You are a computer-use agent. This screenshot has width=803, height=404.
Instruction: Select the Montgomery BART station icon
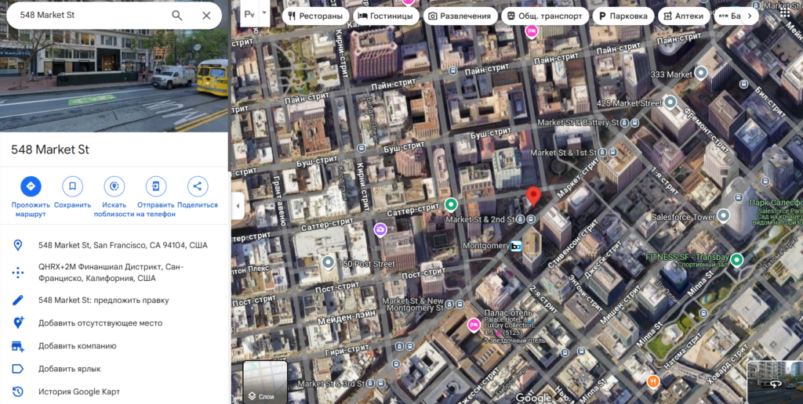coord(516,246)
